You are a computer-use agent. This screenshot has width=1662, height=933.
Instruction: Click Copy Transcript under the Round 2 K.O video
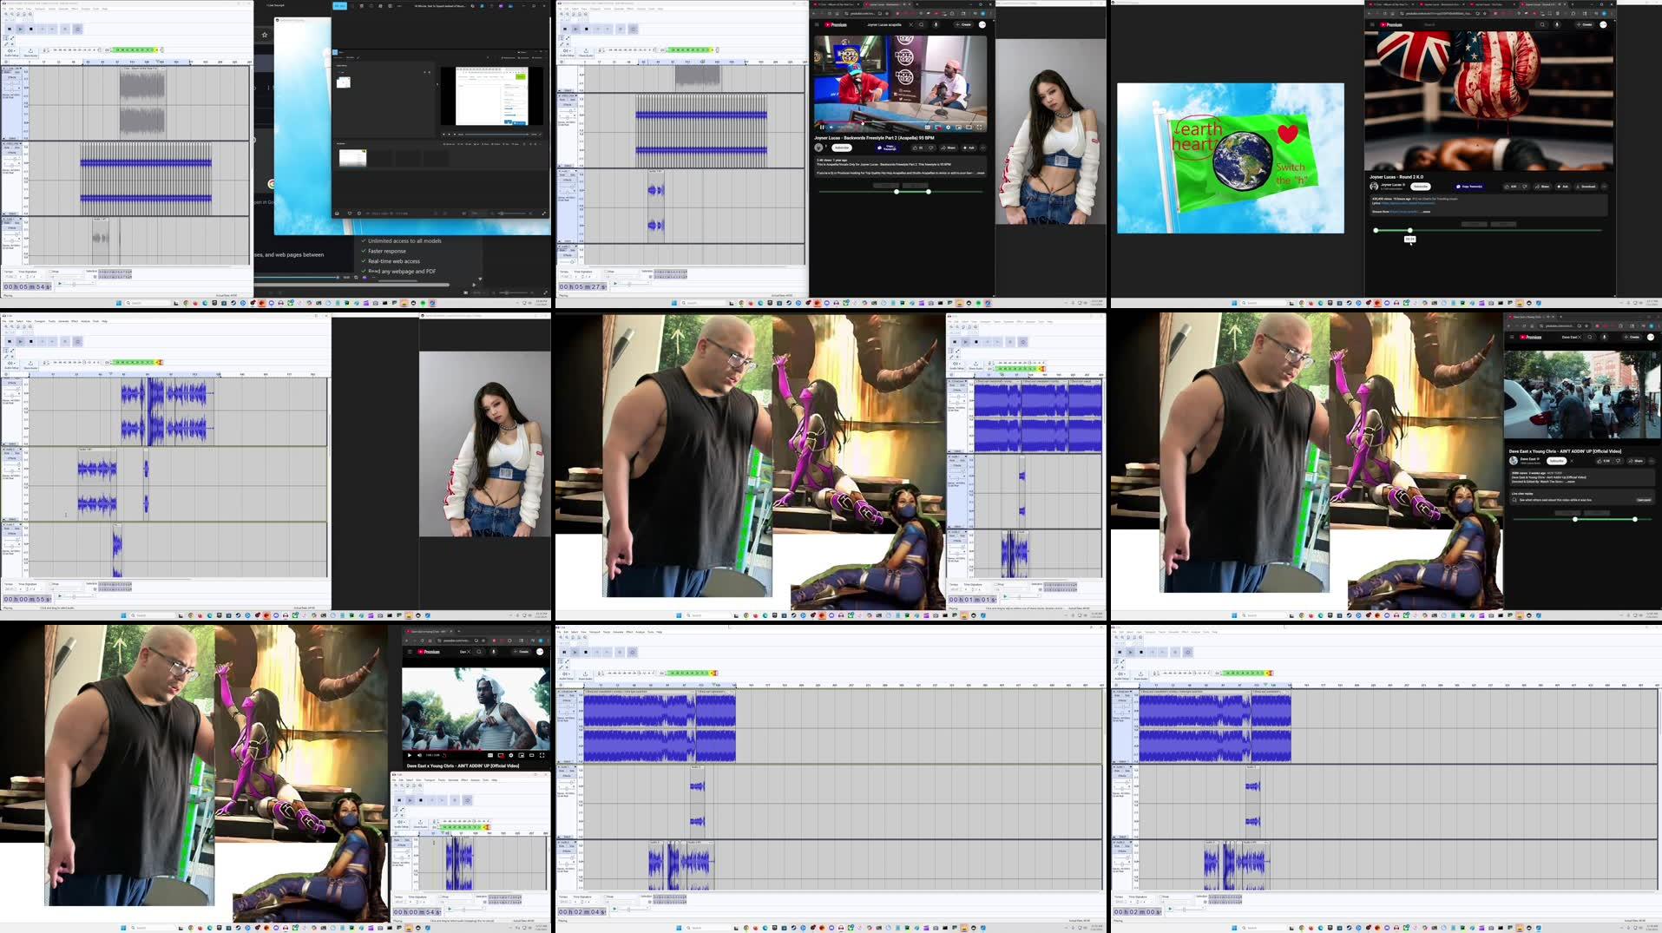click(1470, 186)
